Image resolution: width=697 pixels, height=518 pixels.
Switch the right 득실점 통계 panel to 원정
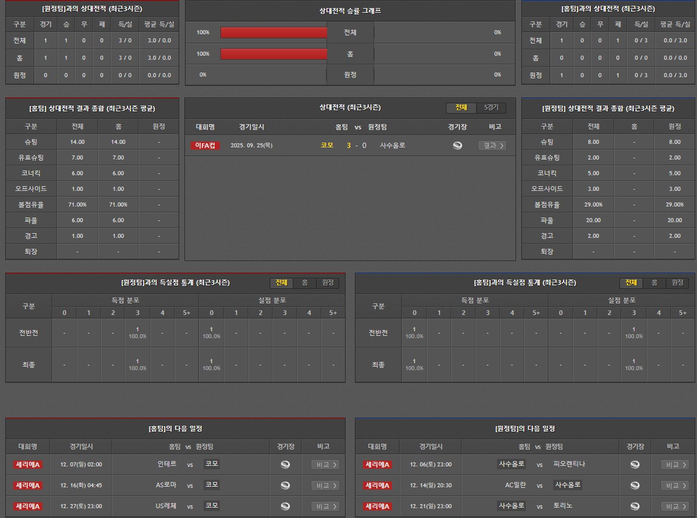677,282
